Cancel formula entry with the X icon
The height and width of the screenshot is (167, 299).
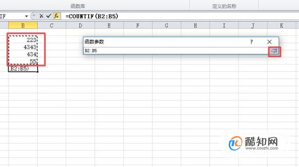point(41,16)
